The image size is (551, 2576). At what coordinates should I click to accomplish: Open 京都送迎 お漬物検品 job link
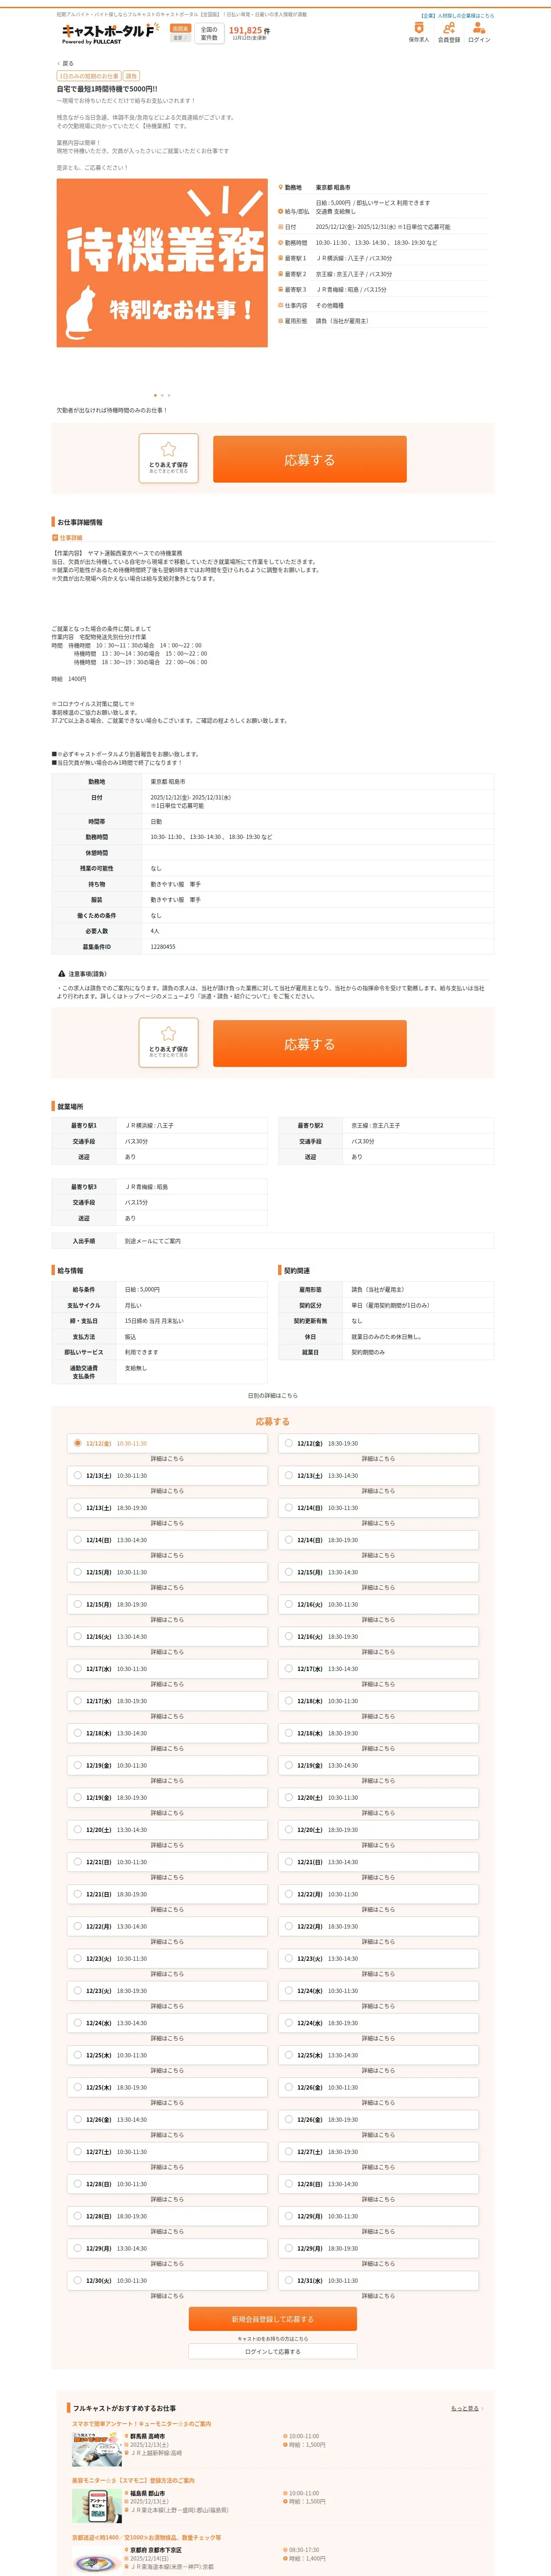pyautogui.click(x=146, y=2537)
